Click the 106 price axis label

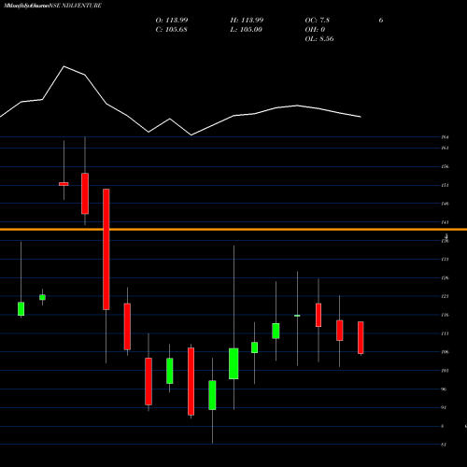point(445,352)
